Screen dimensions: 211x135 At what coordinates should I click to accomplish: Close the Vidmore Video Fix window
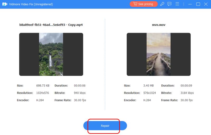[206, 4]
